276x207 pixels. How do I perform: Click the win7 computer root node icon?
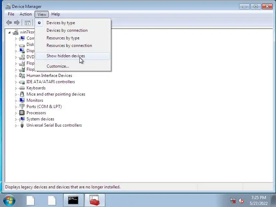pyautogui.click(x=16, y=32)
